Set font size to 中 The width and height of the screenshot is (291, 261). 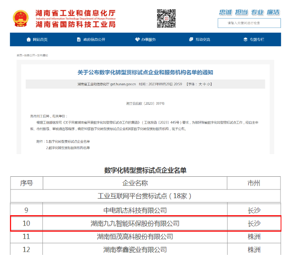[205, 84]
